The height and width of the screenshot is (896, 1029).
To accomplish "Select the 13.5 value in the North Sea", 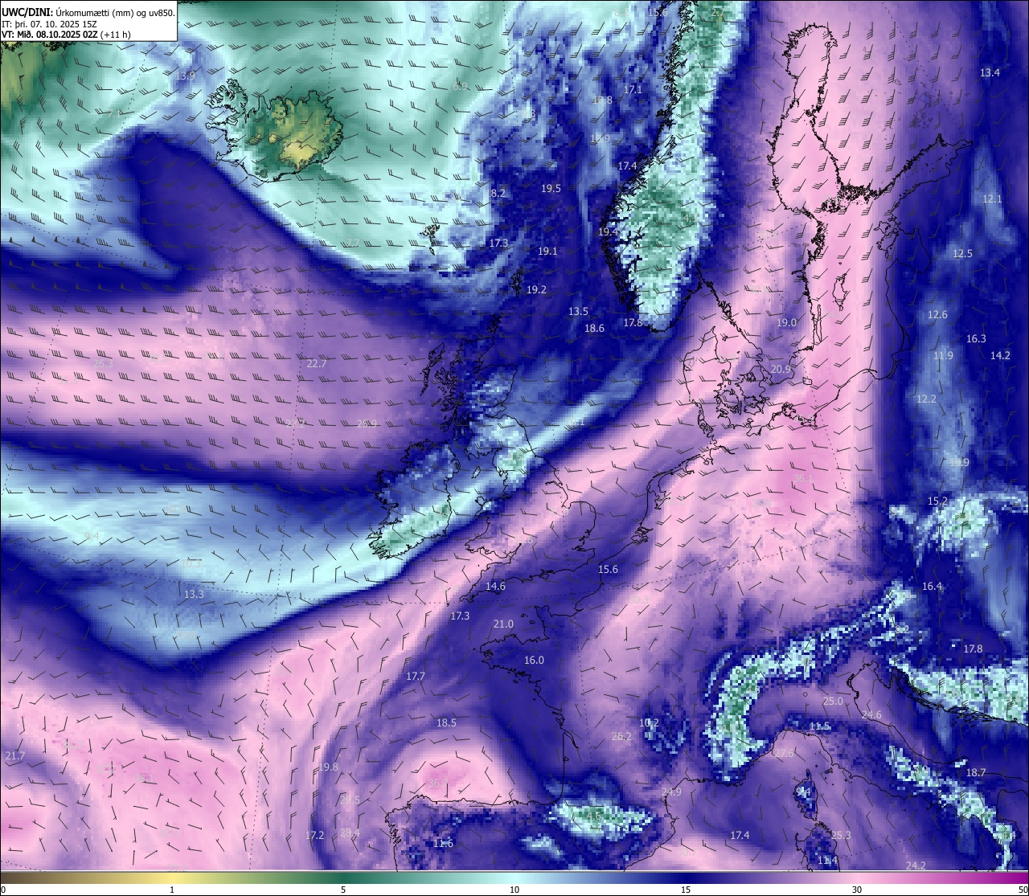I will tap(578, 312).
